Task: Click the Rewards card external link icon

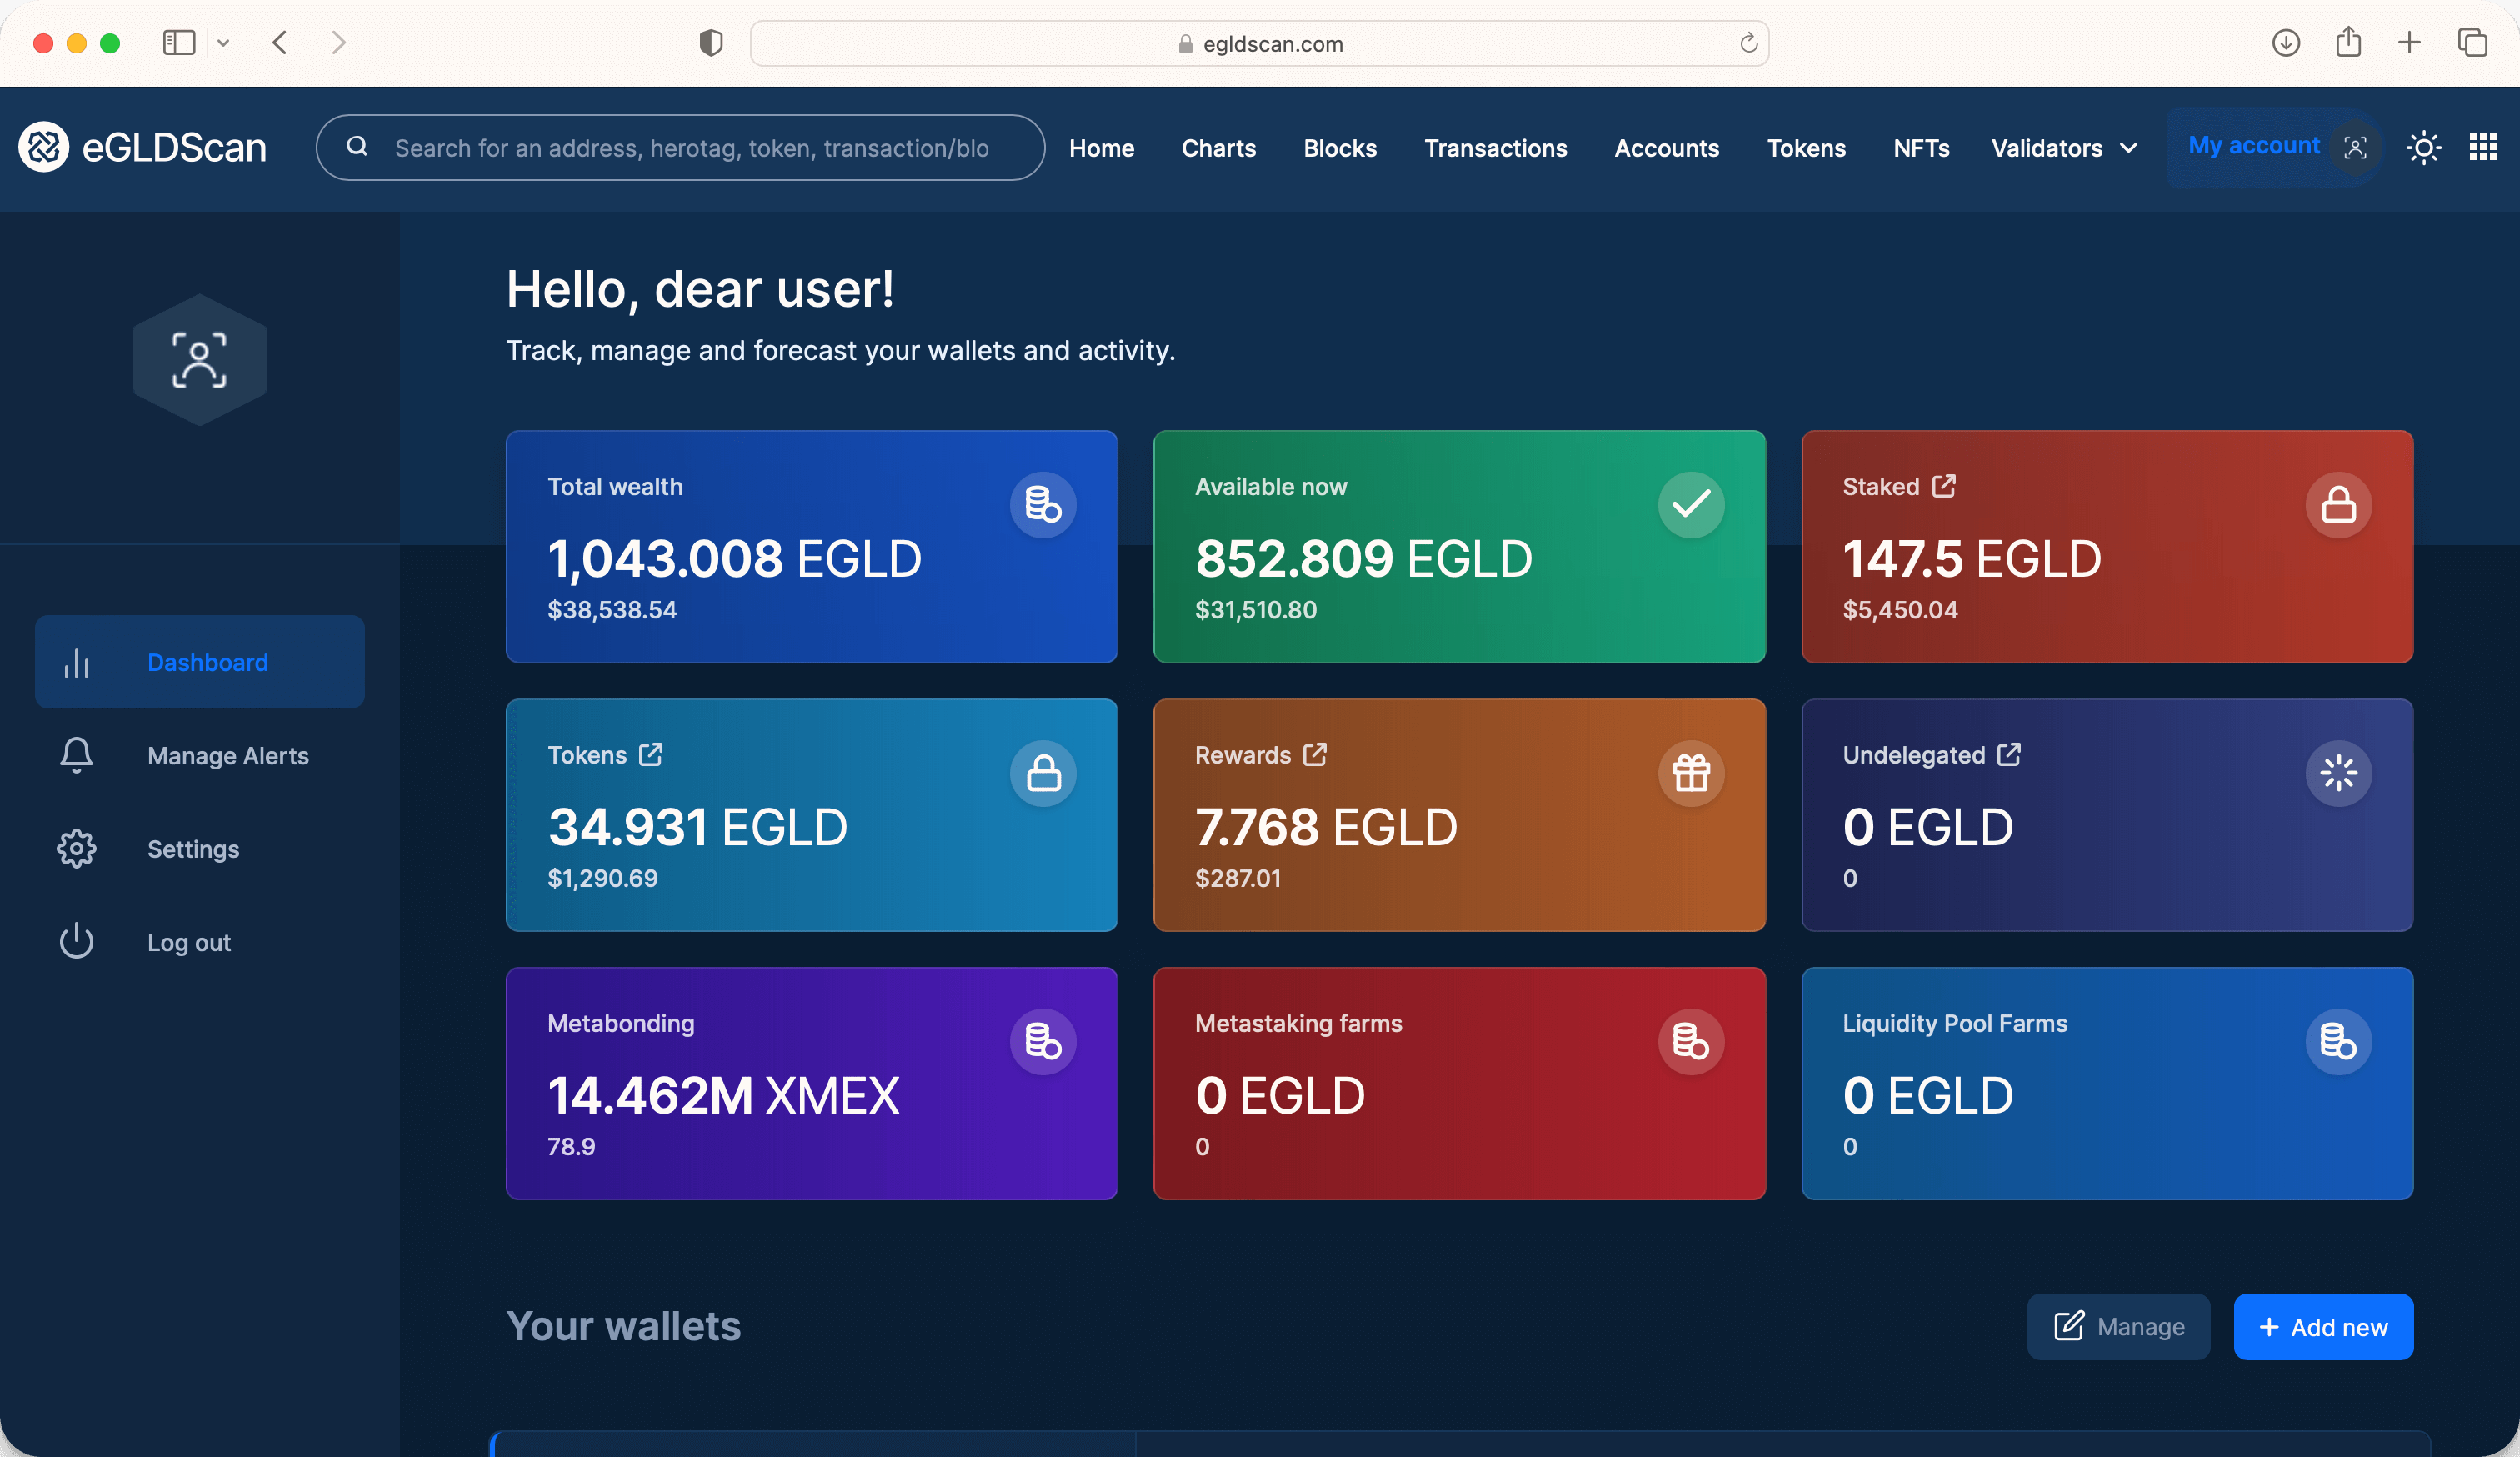Action: pos(1315,754)
